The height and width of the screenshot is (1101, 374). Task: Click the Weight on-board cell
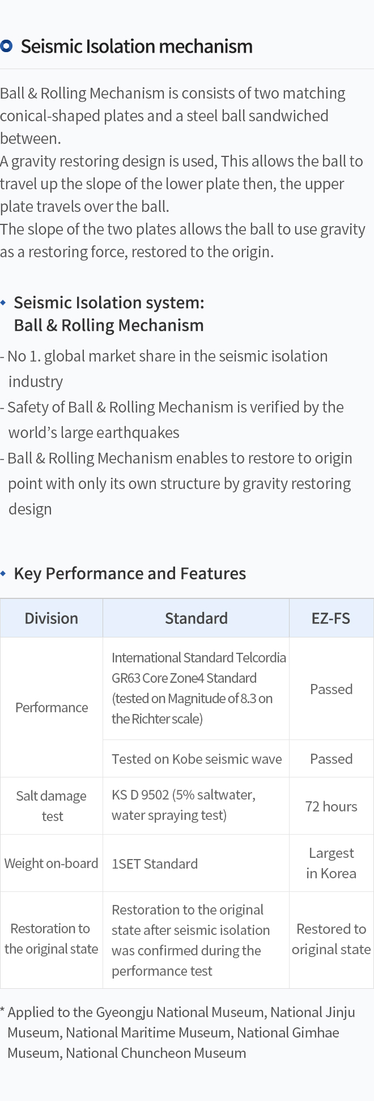[x=52, y=863]
